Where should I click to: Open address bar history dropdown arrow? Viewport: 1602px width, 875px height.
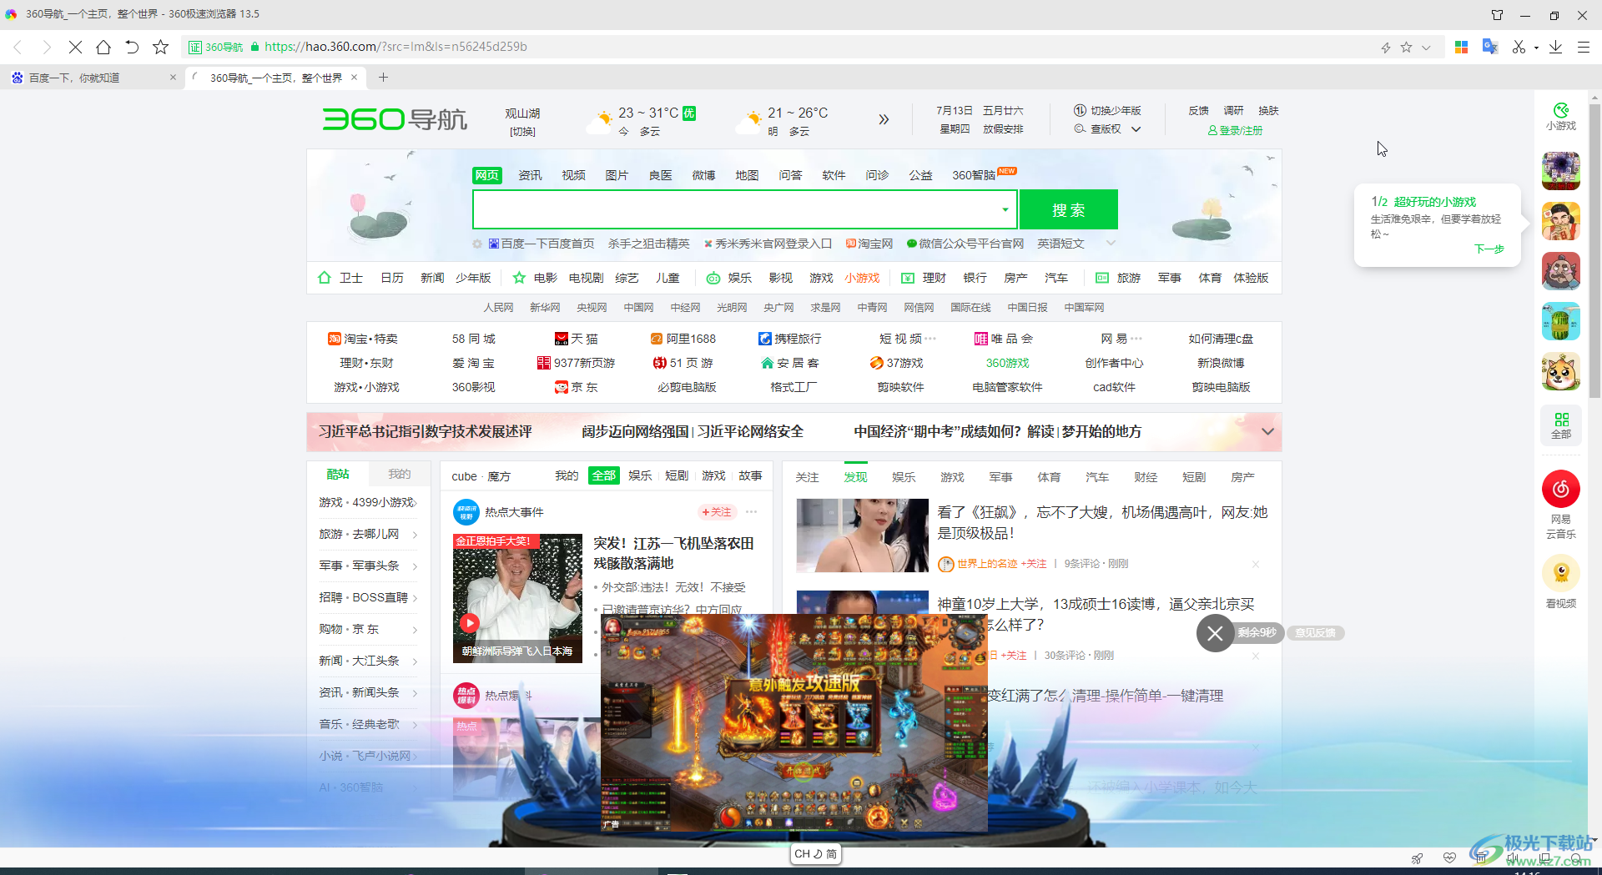[1426, 48]
